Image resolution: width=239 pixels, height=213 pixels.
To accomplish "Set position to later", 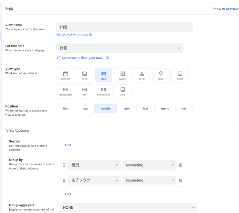I will point(126,108).
